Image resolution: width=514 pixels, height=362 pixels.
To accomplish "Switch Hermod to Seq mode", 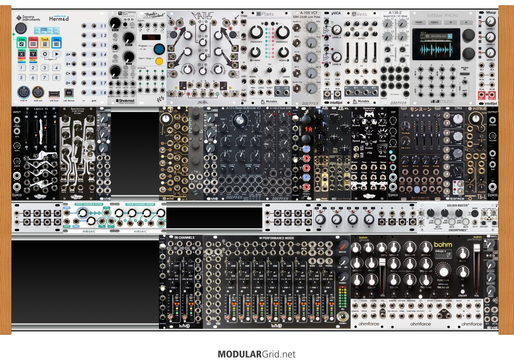I will click(x=56, y=42).
